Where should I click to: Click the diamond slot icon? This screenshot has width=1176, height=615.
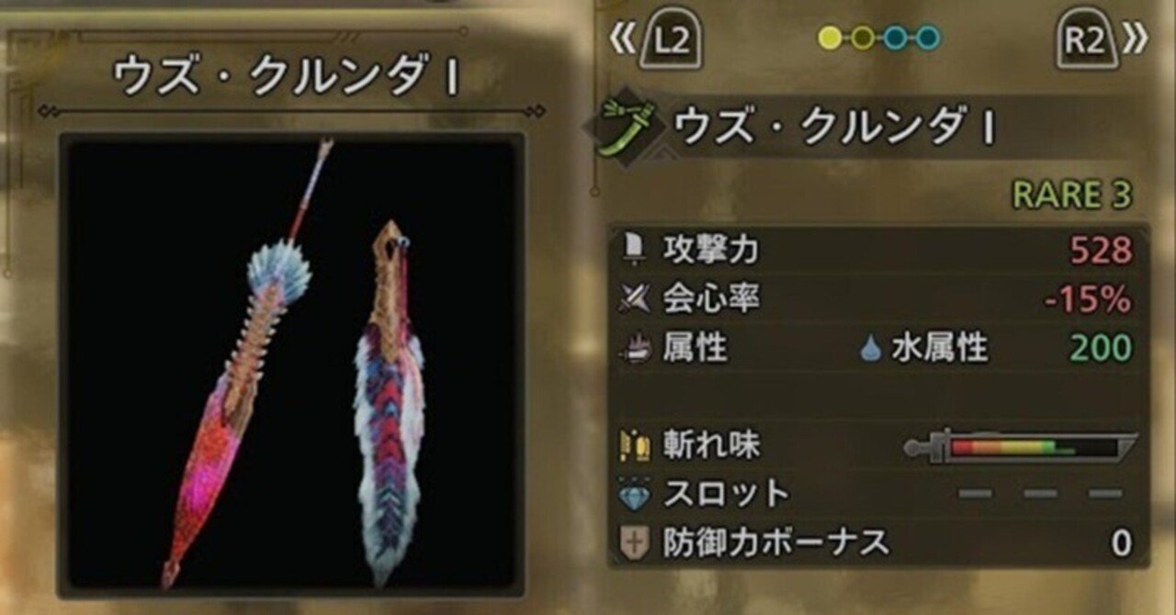[x=634, y=495]
